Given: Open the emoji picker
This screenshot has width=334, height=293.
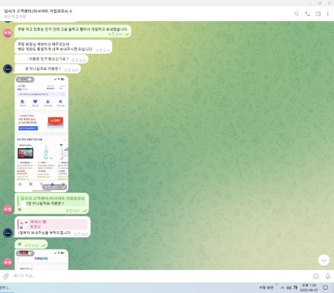Looking at the screenshot, I should pyautogui.click(x=316, y=276).
